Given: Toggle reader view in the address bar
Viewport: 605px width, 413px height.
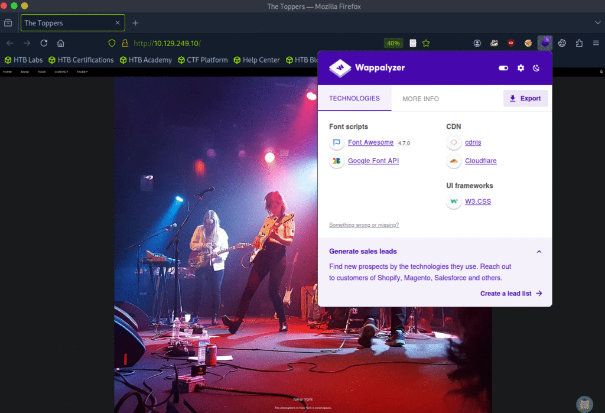Looking at the screenshot, I should 413,43.
